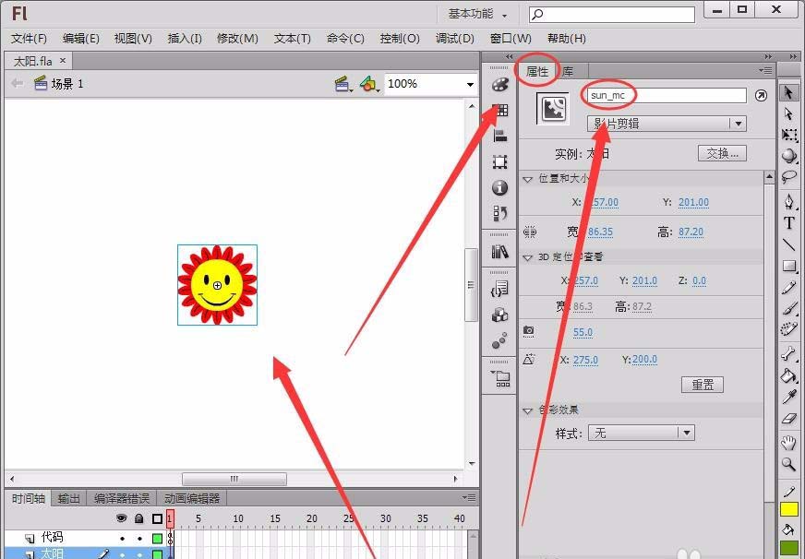Toggle lock for all layers

click(x=139, y=518)
